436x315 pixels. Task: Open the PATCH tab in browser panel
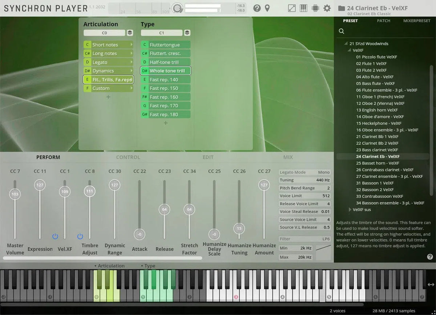pos(383,21)
